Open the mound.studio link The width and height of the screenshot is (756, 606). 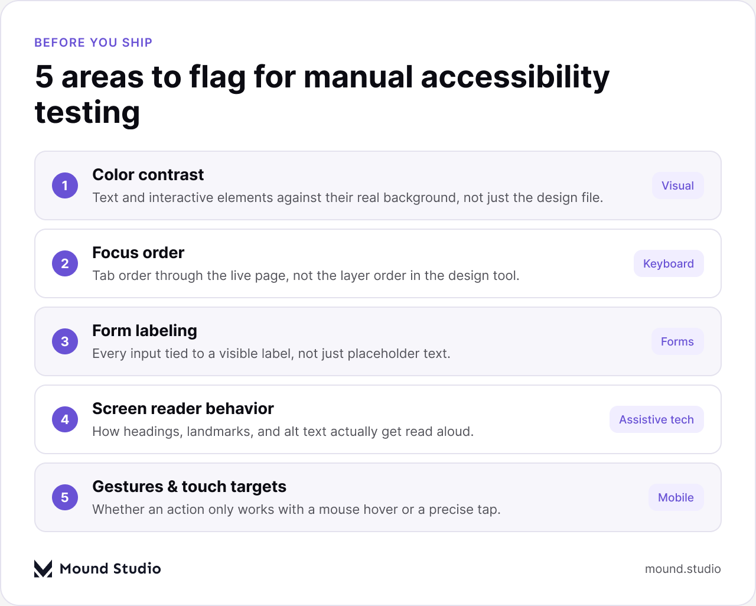(683, 569)
